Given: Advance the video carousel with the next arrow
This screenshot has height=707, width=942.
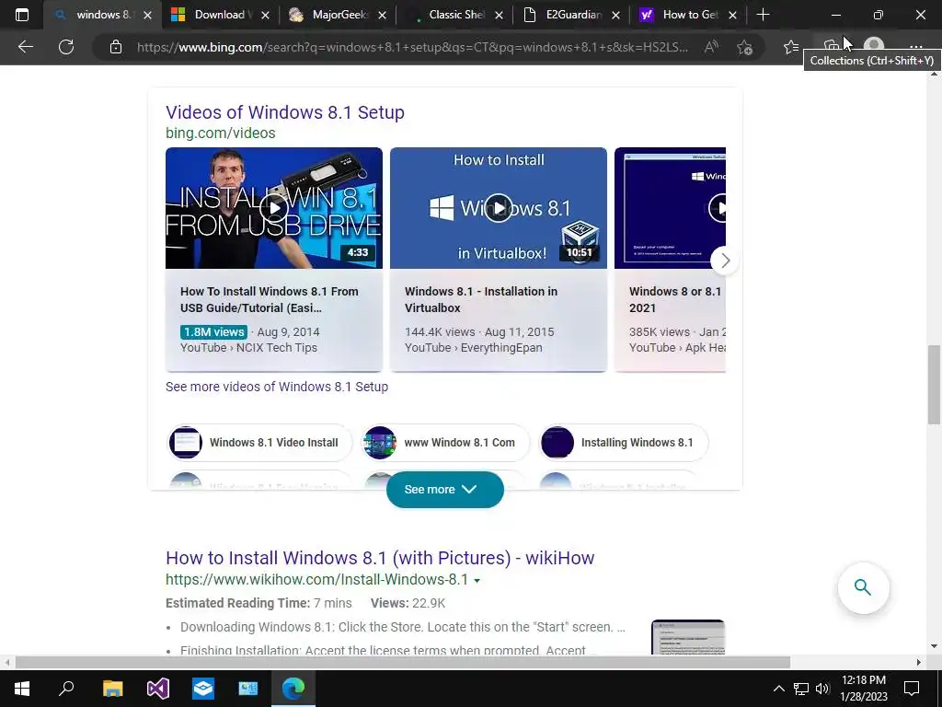Looking at the screenshot, I should click(725, 261).
